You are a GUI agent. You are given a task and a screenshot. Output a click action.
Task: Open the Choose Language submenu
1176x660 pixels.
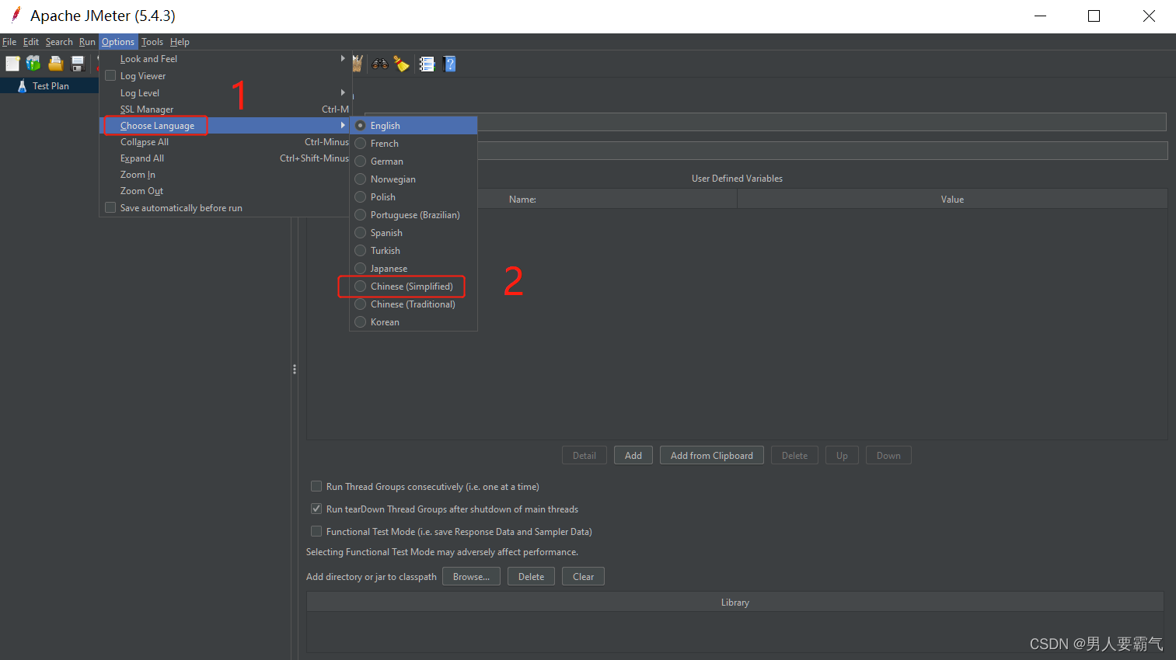pos(225,125)
